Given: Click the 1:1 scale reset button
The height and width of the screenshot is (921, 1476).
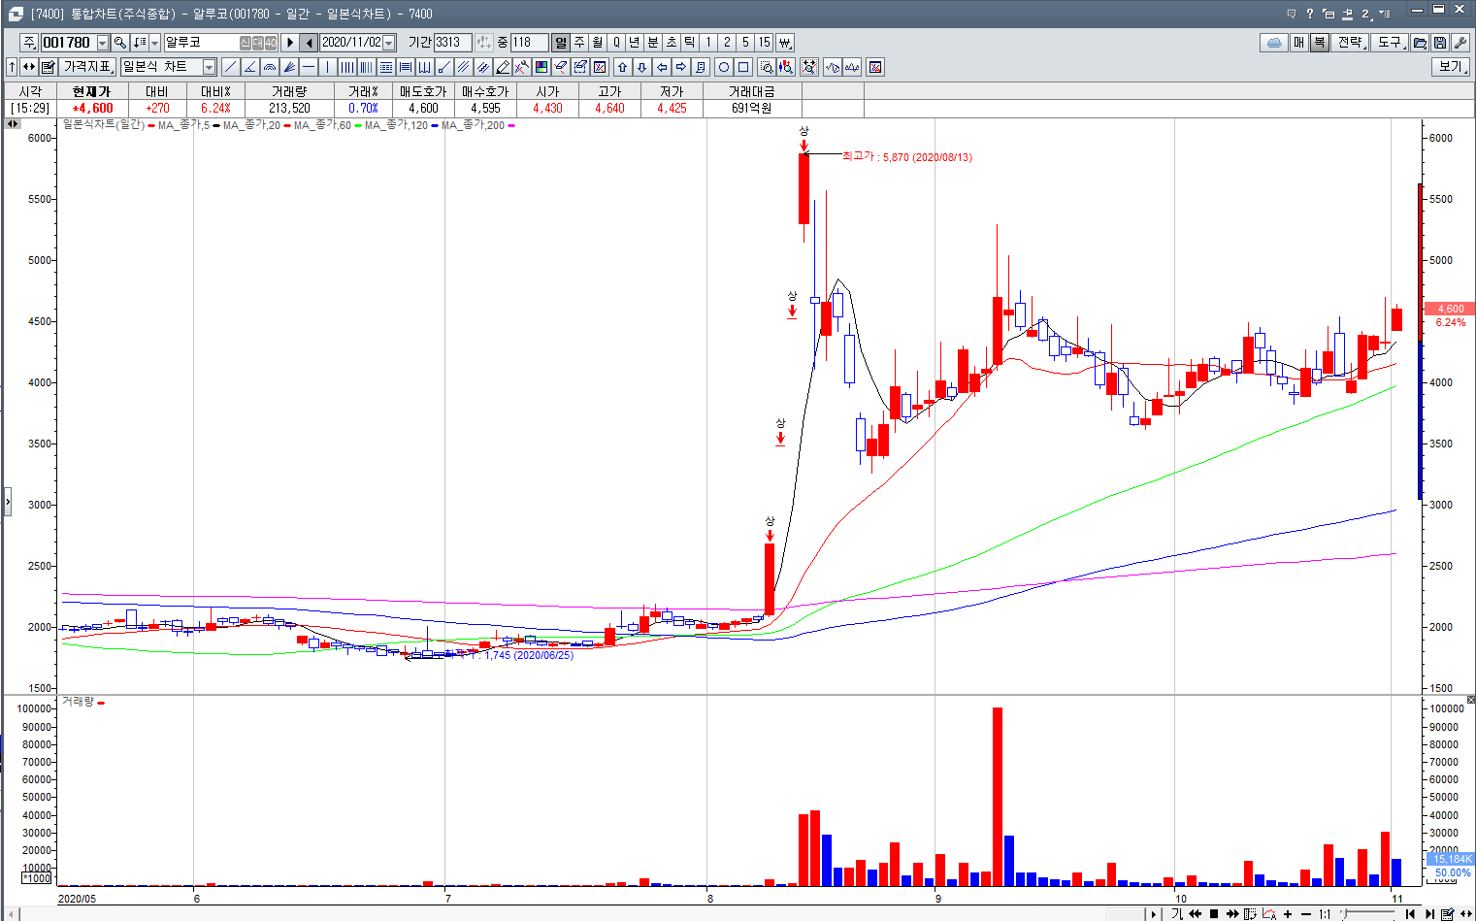Looking at the screenshot, I should [1325, 914].
